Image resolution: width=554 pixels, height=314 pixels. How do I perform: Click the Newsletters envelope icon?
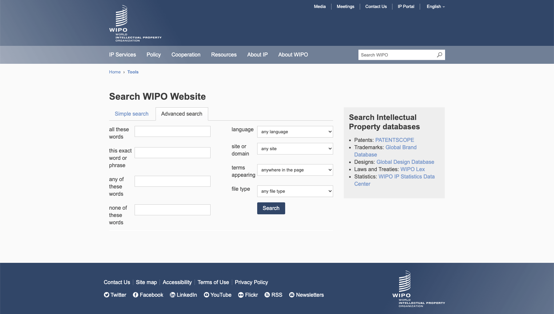[292, 295]
